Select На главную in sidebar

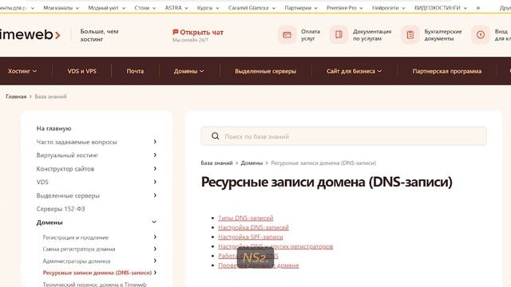[x=53, y=128]
